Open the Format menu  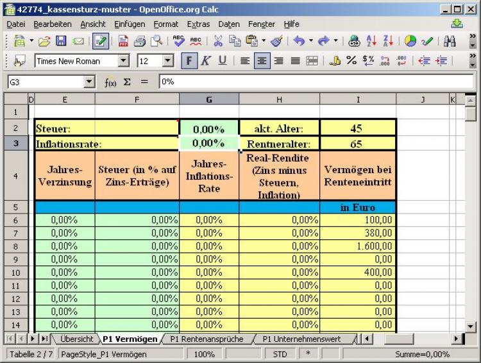coord(165,24)
